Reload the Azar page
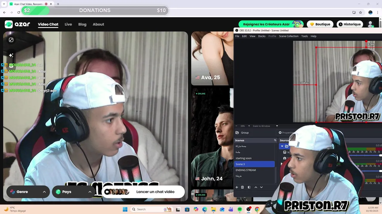Image resolution: width=382 pixels, height=214 pixels. [x=19, y=12]
